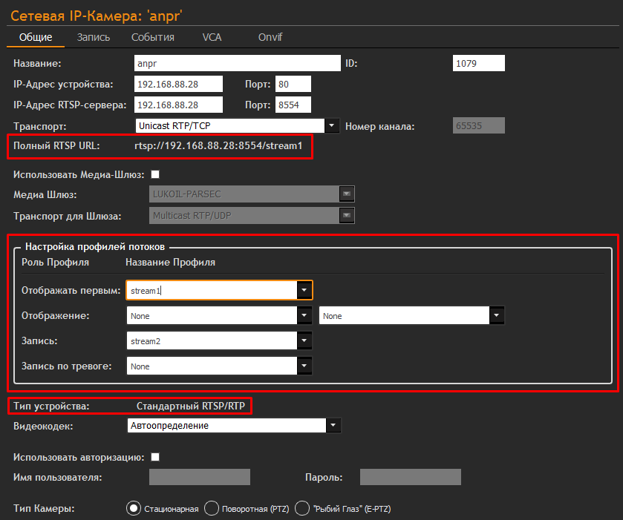Switch to the Запись tab

coord(94,37)
